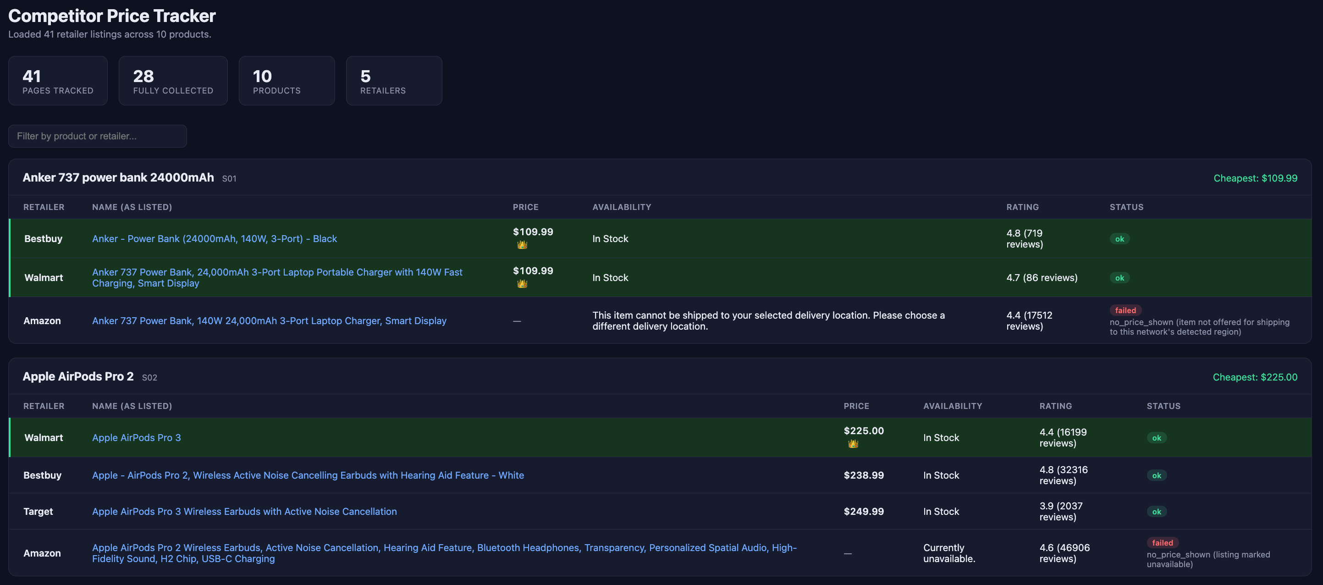Select the 10 Products stat card
The image size is (1323, 585).
(x=287, y=81)
